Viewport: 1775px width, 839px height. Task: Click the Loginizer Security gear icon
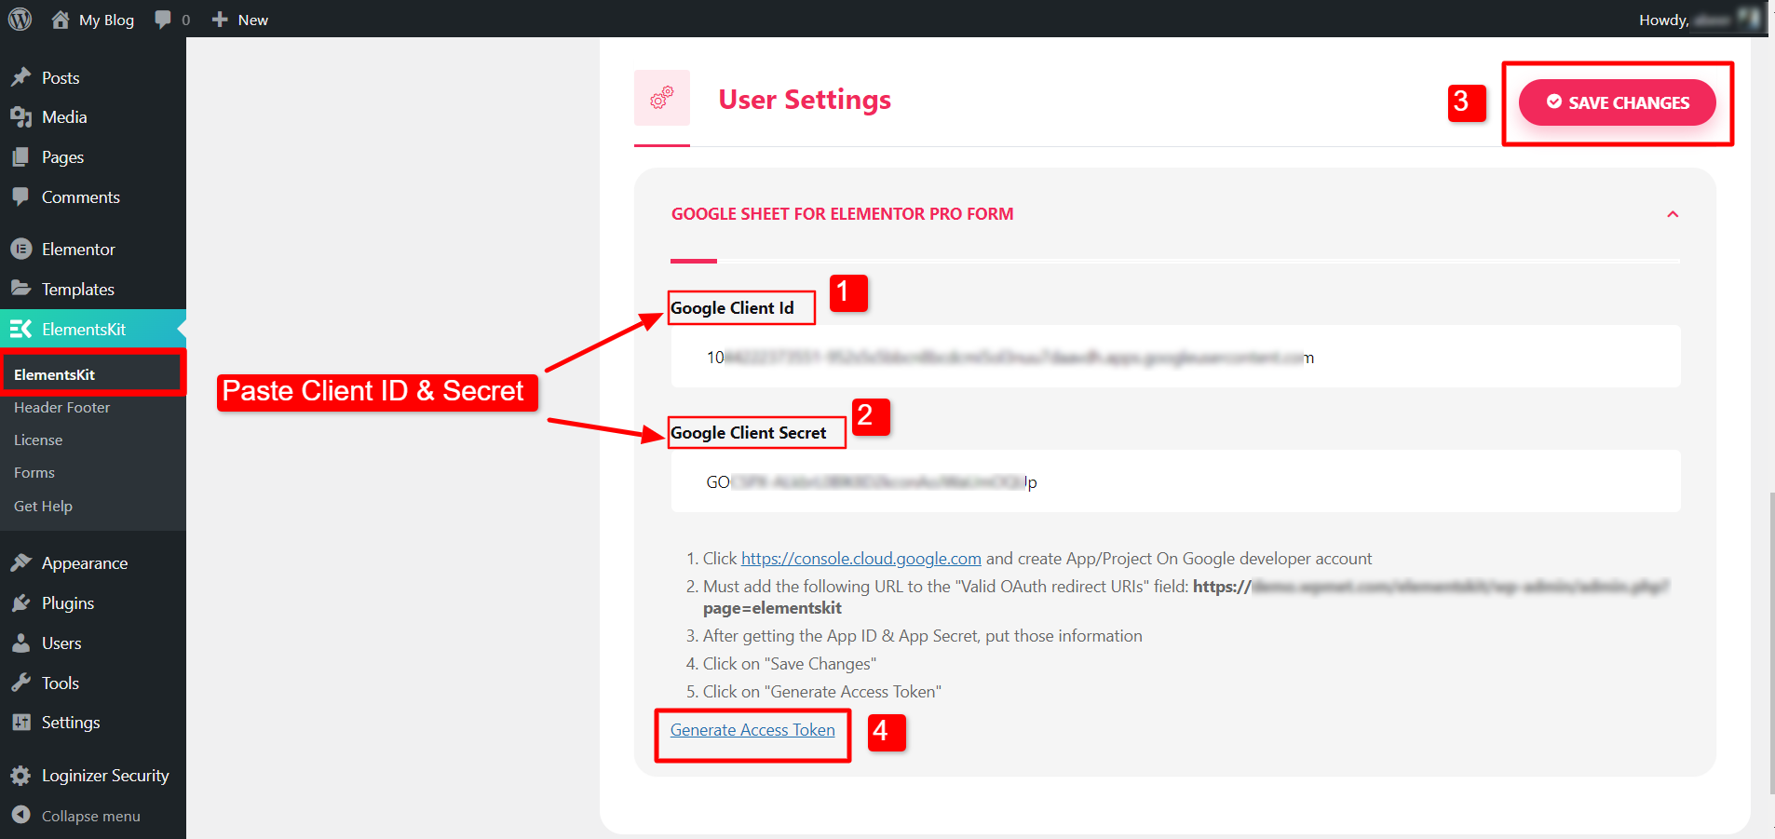20,775
